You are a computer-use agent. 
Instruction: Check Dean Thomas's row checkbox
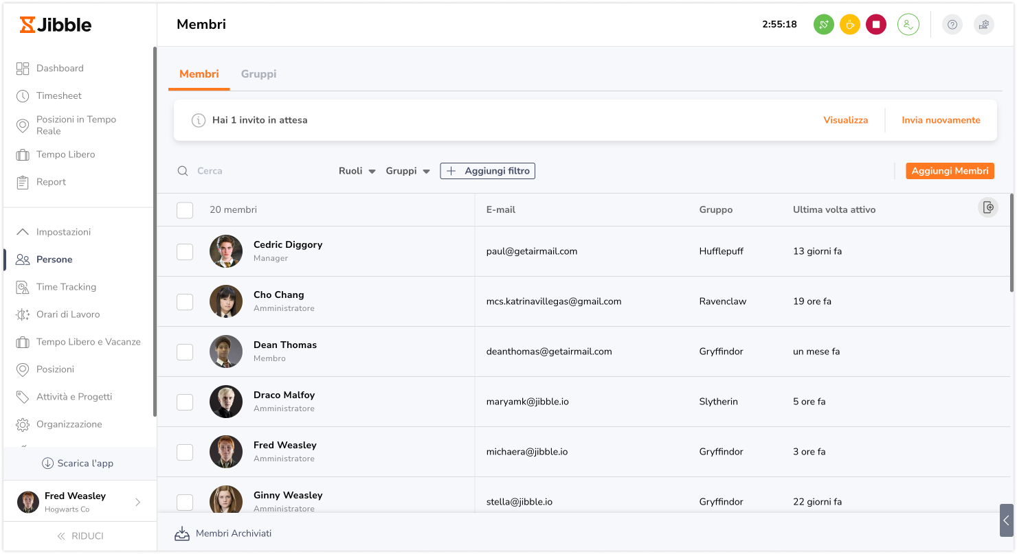click(x=185, y=352)
